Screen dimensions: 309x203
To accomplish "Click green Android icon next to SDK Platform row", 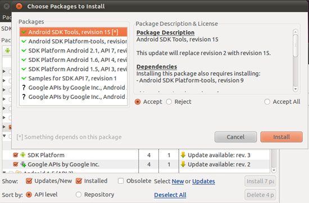I will pyautogui.click(x=23, y=155).
